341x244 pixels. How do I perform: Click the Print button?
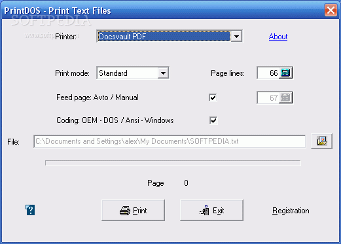(133, 211)
